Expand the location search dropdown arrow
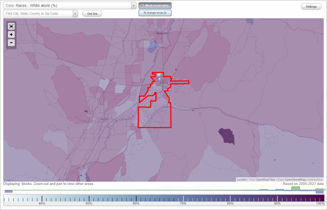Image resolution: width=327 pixels, height=210 pixels. 75,13
